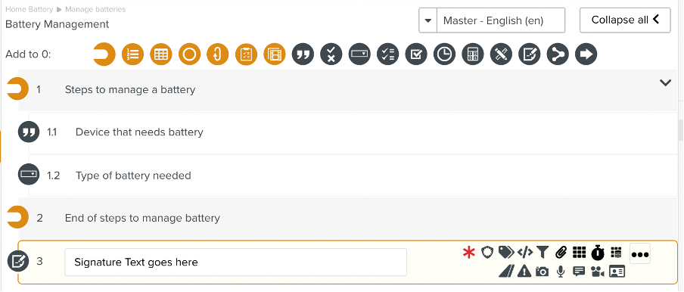Toggle the microphone audio option
Image resolution: width=684 pixels, height=292 pixels.
[561, 272]
